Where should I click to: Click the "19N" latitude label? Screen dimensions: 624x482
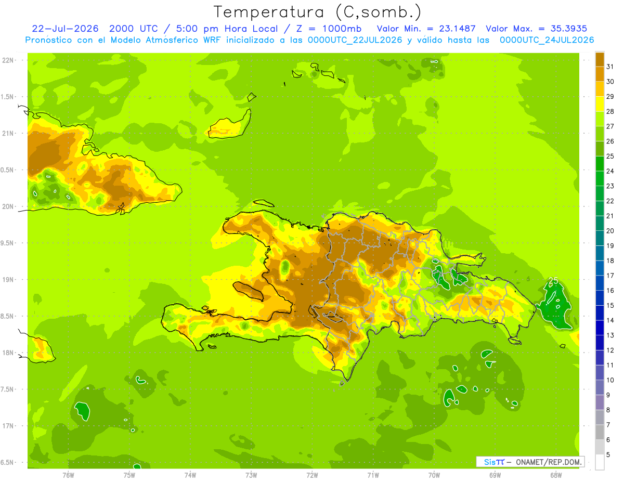pos(8,280)
